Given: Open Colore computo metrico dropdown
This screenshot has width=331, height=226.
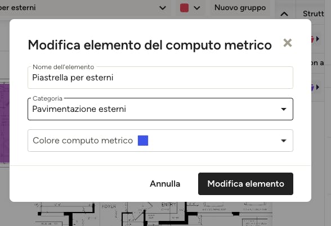Looking at the screenshot, I should coord(160,141).
